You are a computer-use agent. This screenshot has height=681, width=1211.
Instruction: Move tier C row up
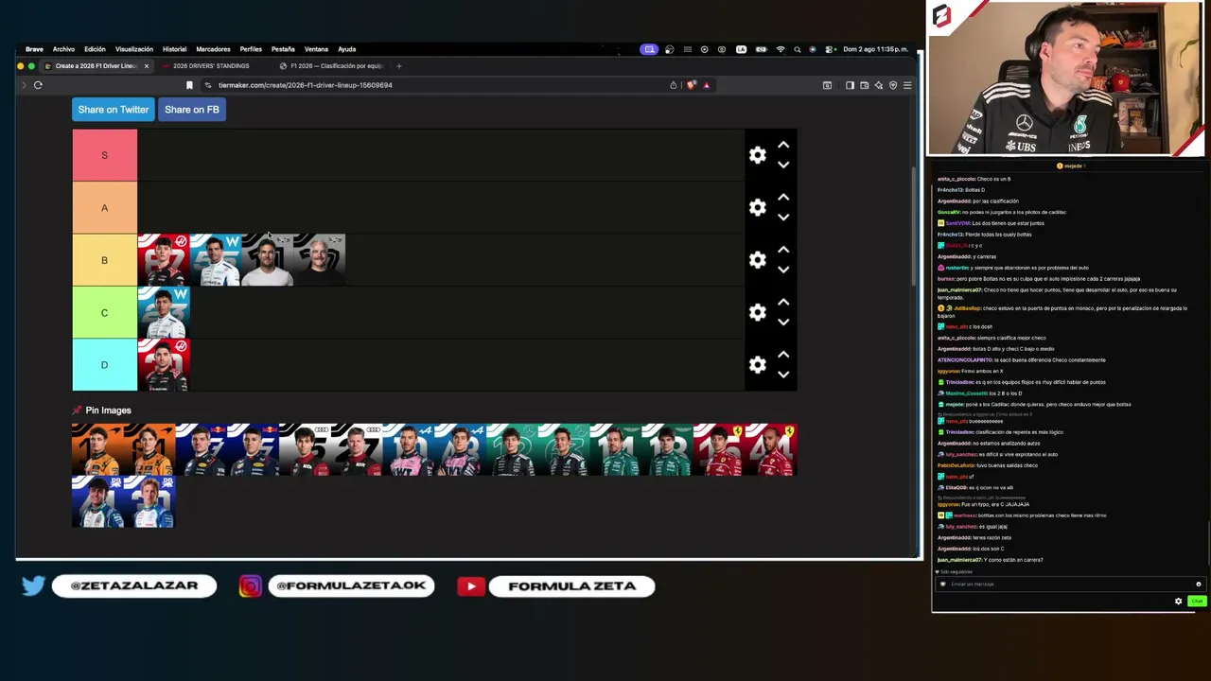783,303
